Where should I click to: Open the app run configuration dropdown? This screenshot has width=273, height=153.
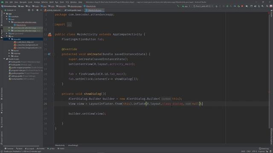point(186,6)
